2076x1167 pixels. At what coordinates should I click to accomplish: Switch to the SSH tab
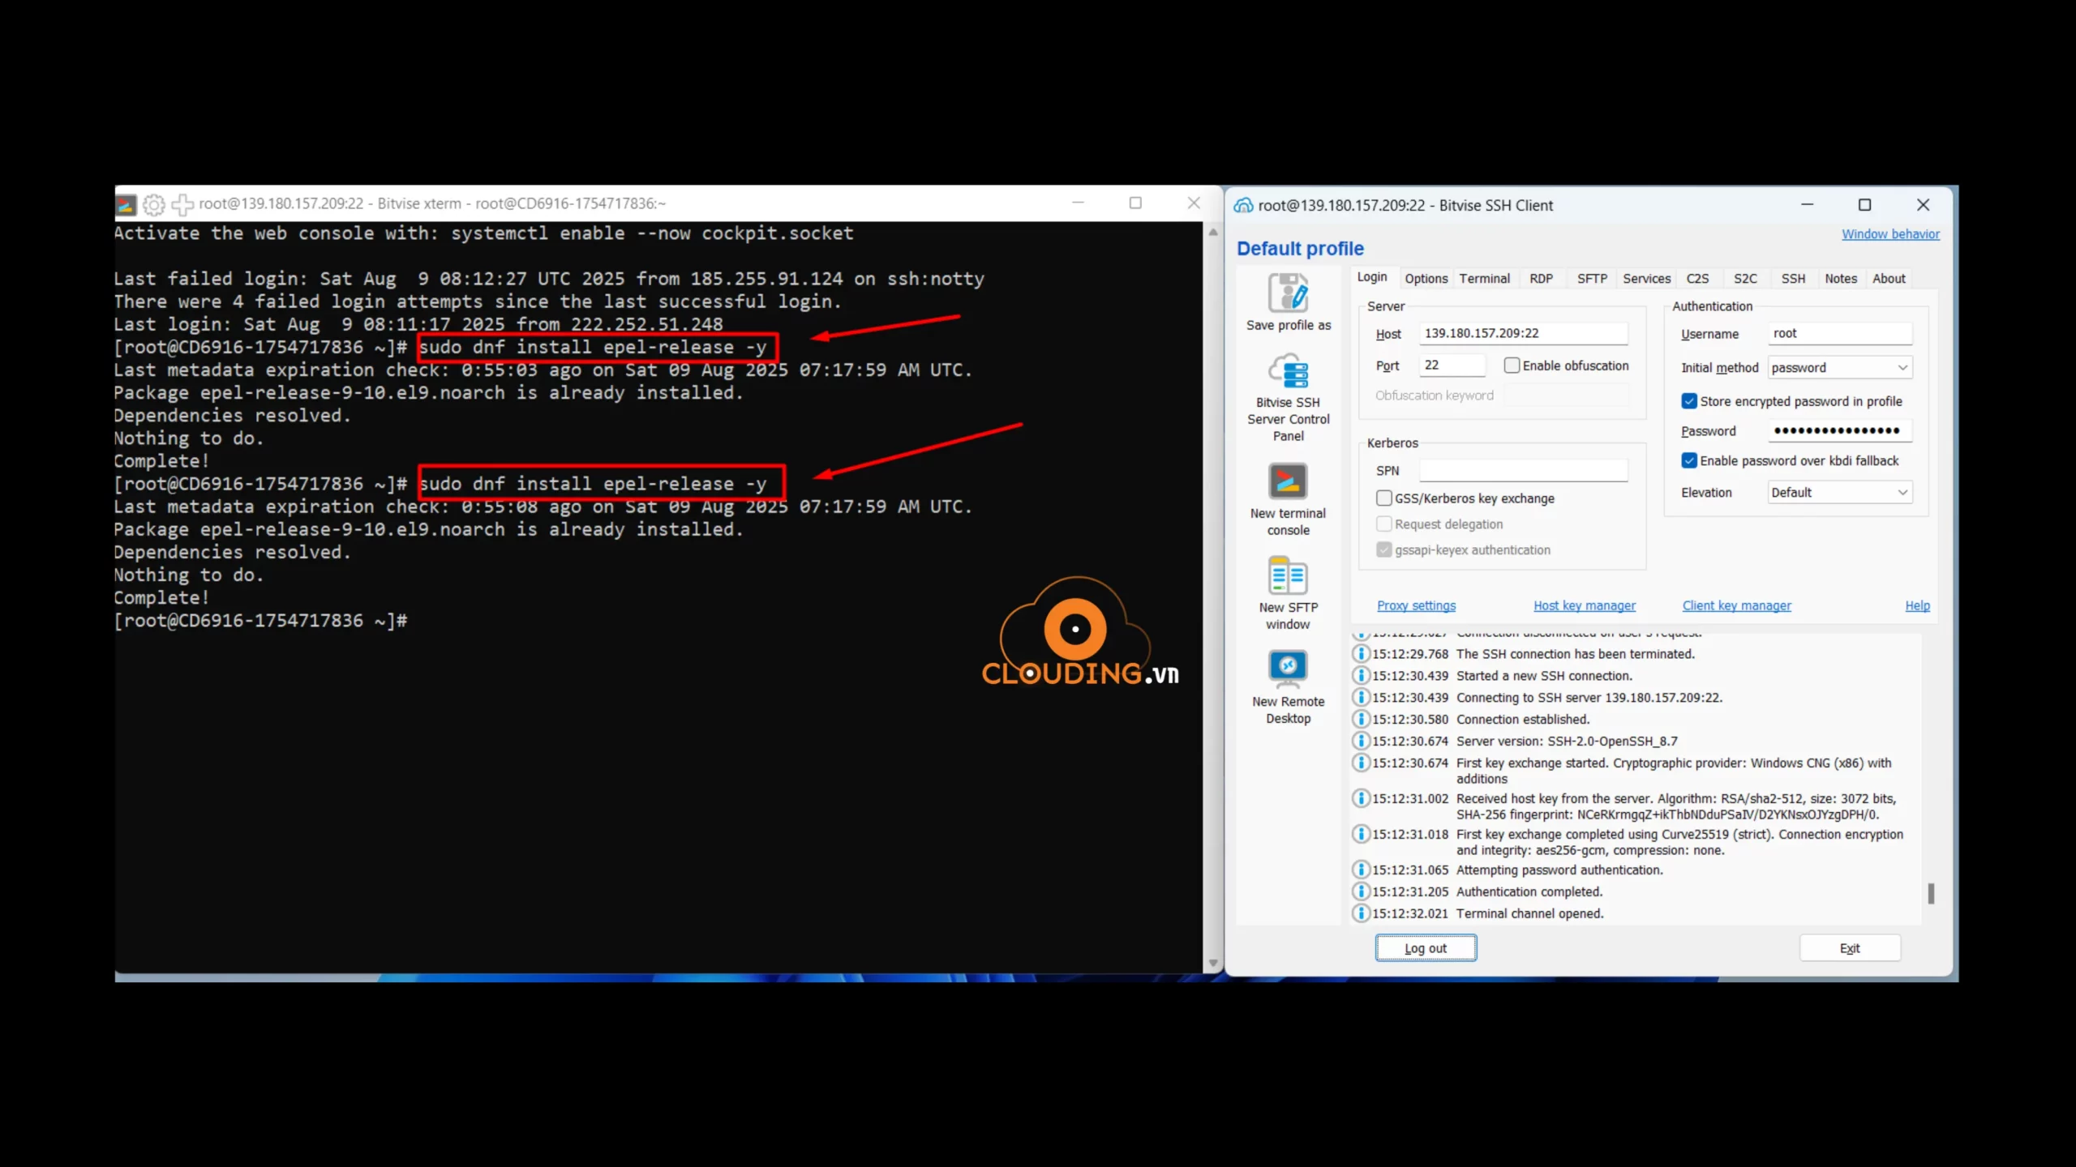pos(1793,279)
